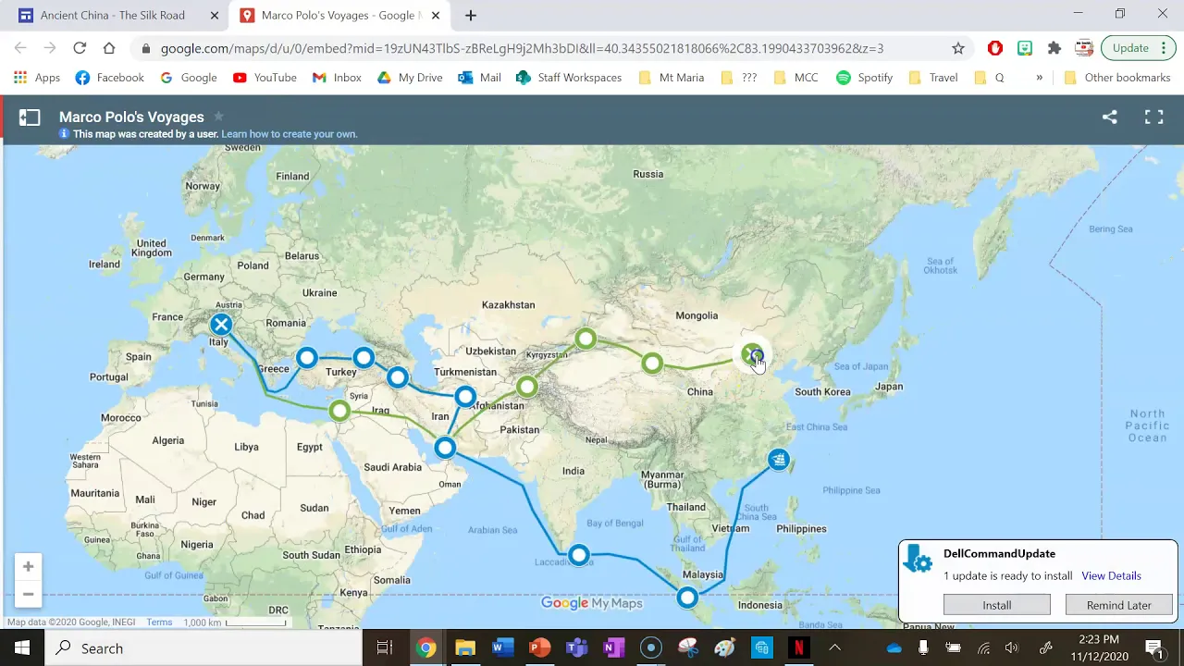Open the volume control in system tray
The width and height of the screenshot is (1184, 666).
[1011, 647]
